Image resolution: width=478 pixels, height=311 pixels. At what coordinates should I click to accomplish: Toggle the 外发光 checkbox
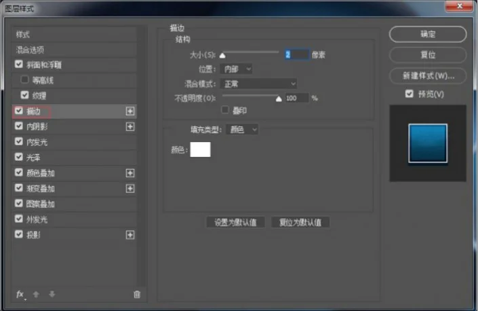point(19,219)
